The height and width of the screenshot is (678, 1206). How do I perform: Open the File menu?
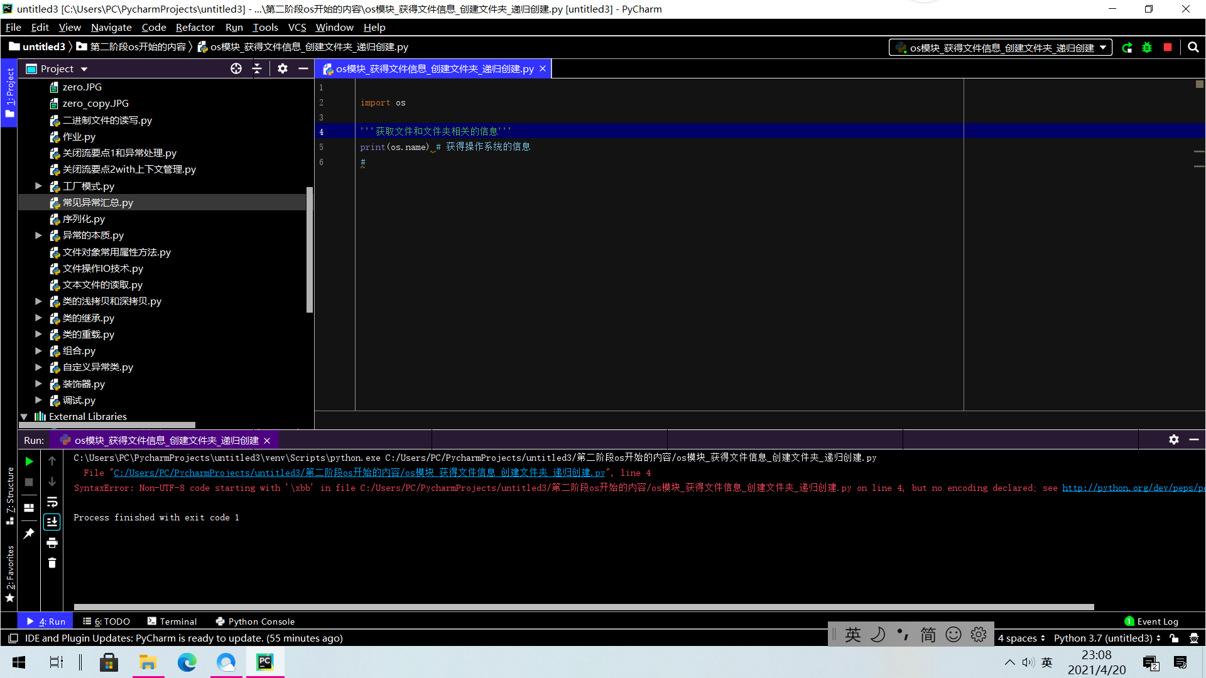coord(13,27)
